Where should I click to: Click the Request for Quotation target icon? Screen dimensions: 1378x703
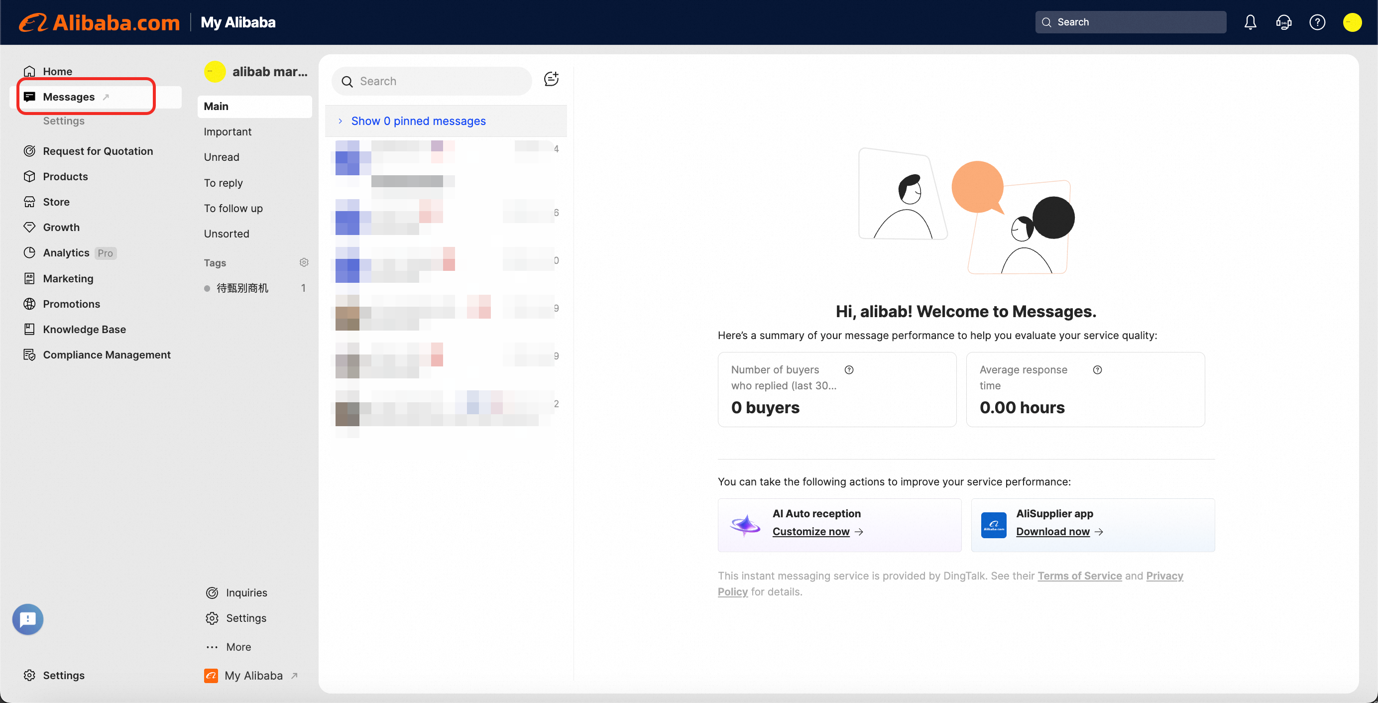(29, 151)
